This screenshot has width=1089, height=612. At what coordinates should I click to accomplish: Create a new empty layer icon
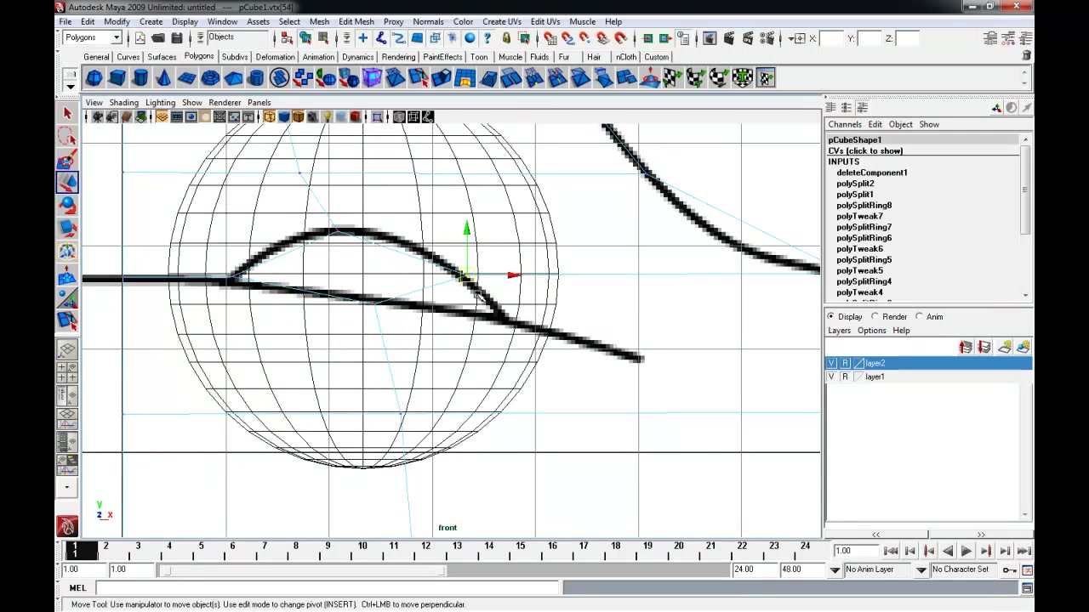point(1005,347)
